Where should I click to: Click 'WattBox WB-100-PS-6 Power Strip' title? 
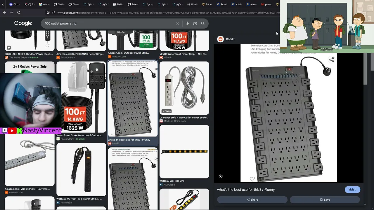(79, 199)
